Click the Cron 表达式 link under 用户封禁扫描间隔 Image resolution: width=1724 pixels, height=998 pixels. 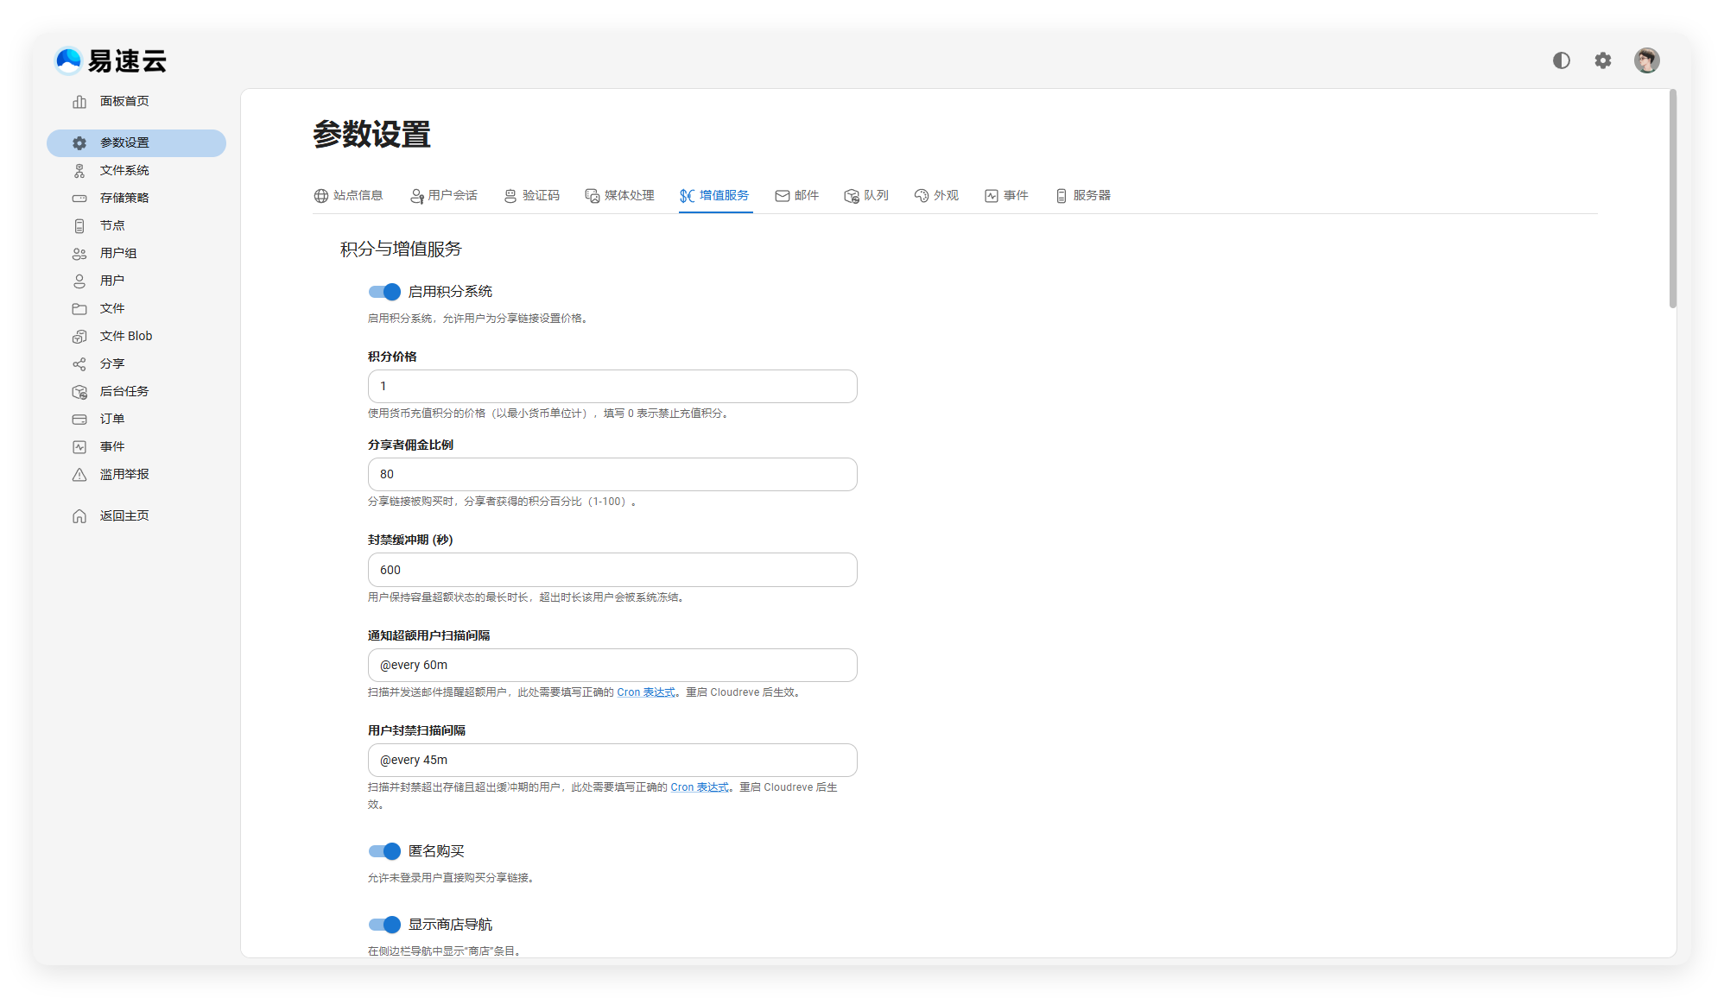[700, 787]
